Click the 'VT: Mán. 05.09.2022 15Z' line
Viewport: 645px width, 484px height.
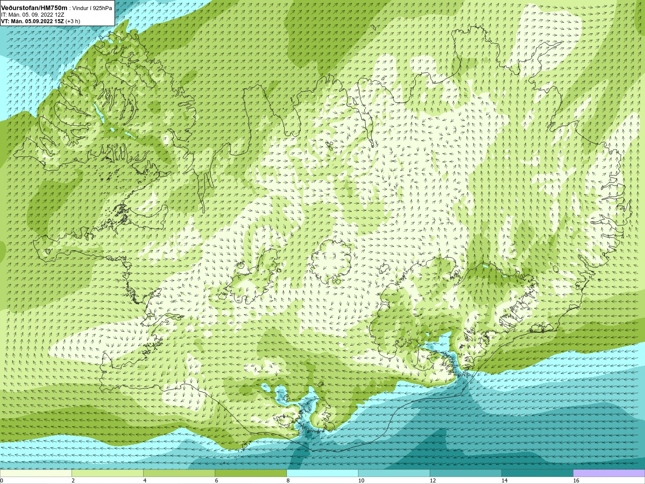[x=32, y=21]
